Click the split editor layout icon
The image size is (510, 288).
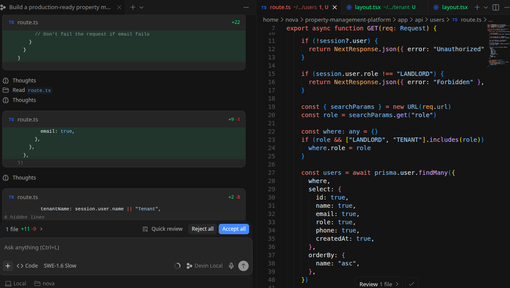(496, 7)
